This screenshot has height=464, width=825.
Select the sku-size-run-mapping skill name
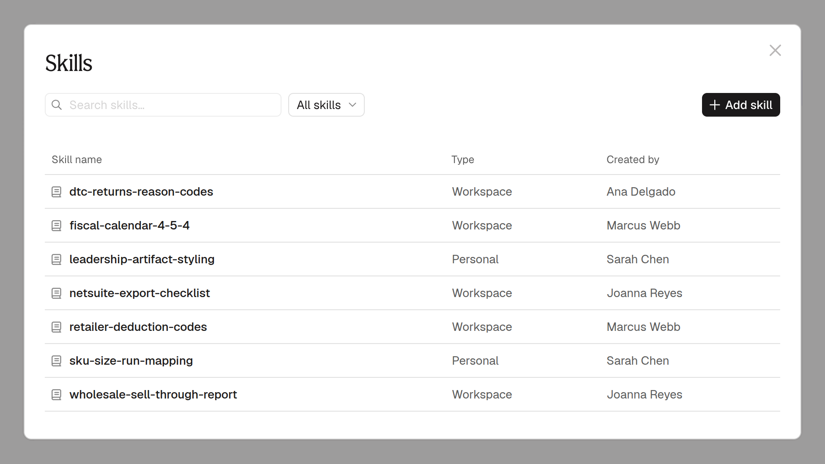tap(131, 360)
